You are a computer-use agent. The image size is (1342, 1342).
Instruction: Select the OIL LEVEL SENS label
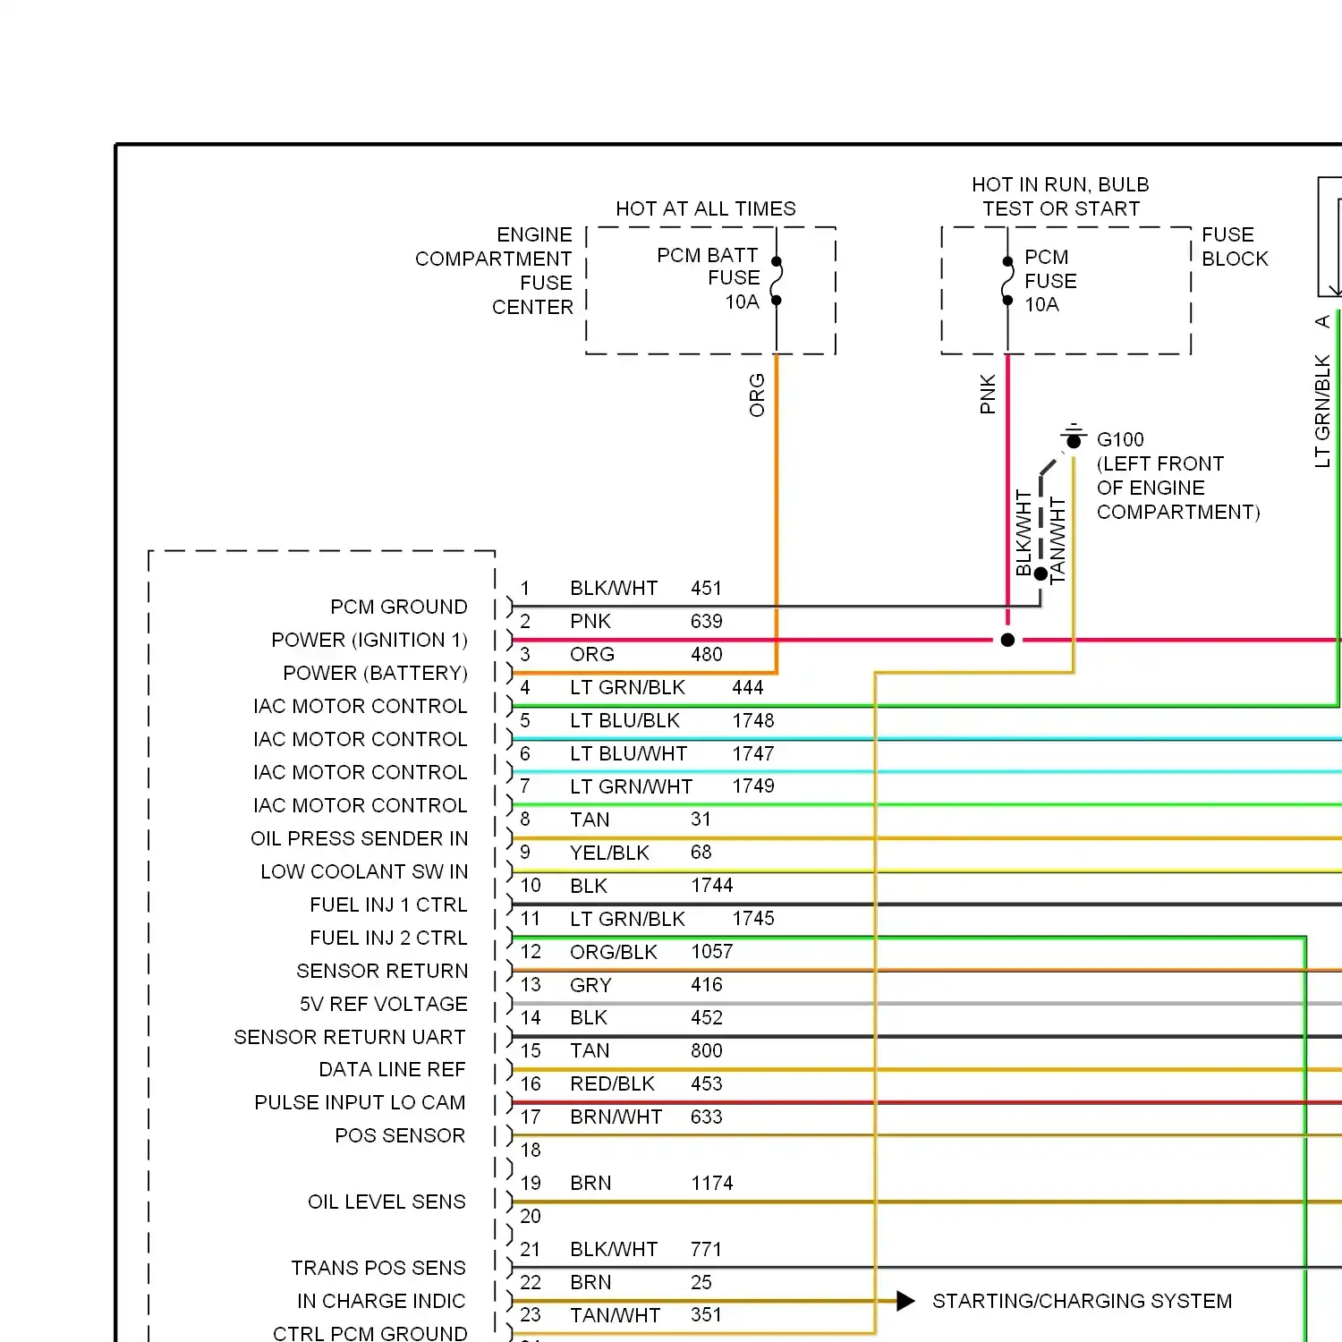tap(386, 1202)
